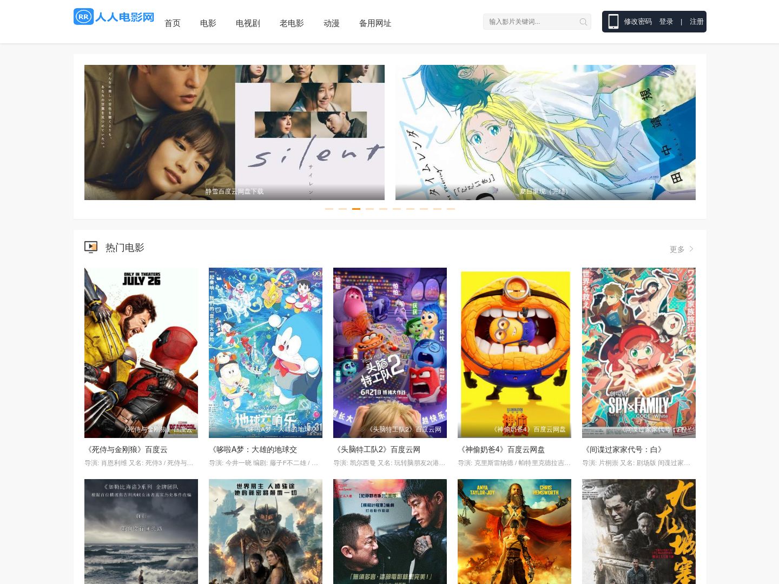
Task: Click title 《哆啦A梦：大雄的地球交
Action: pos(253,449)
